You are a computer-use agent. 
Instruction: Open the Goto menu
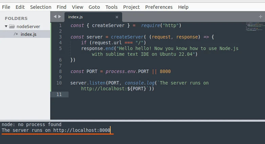[94, 7]
